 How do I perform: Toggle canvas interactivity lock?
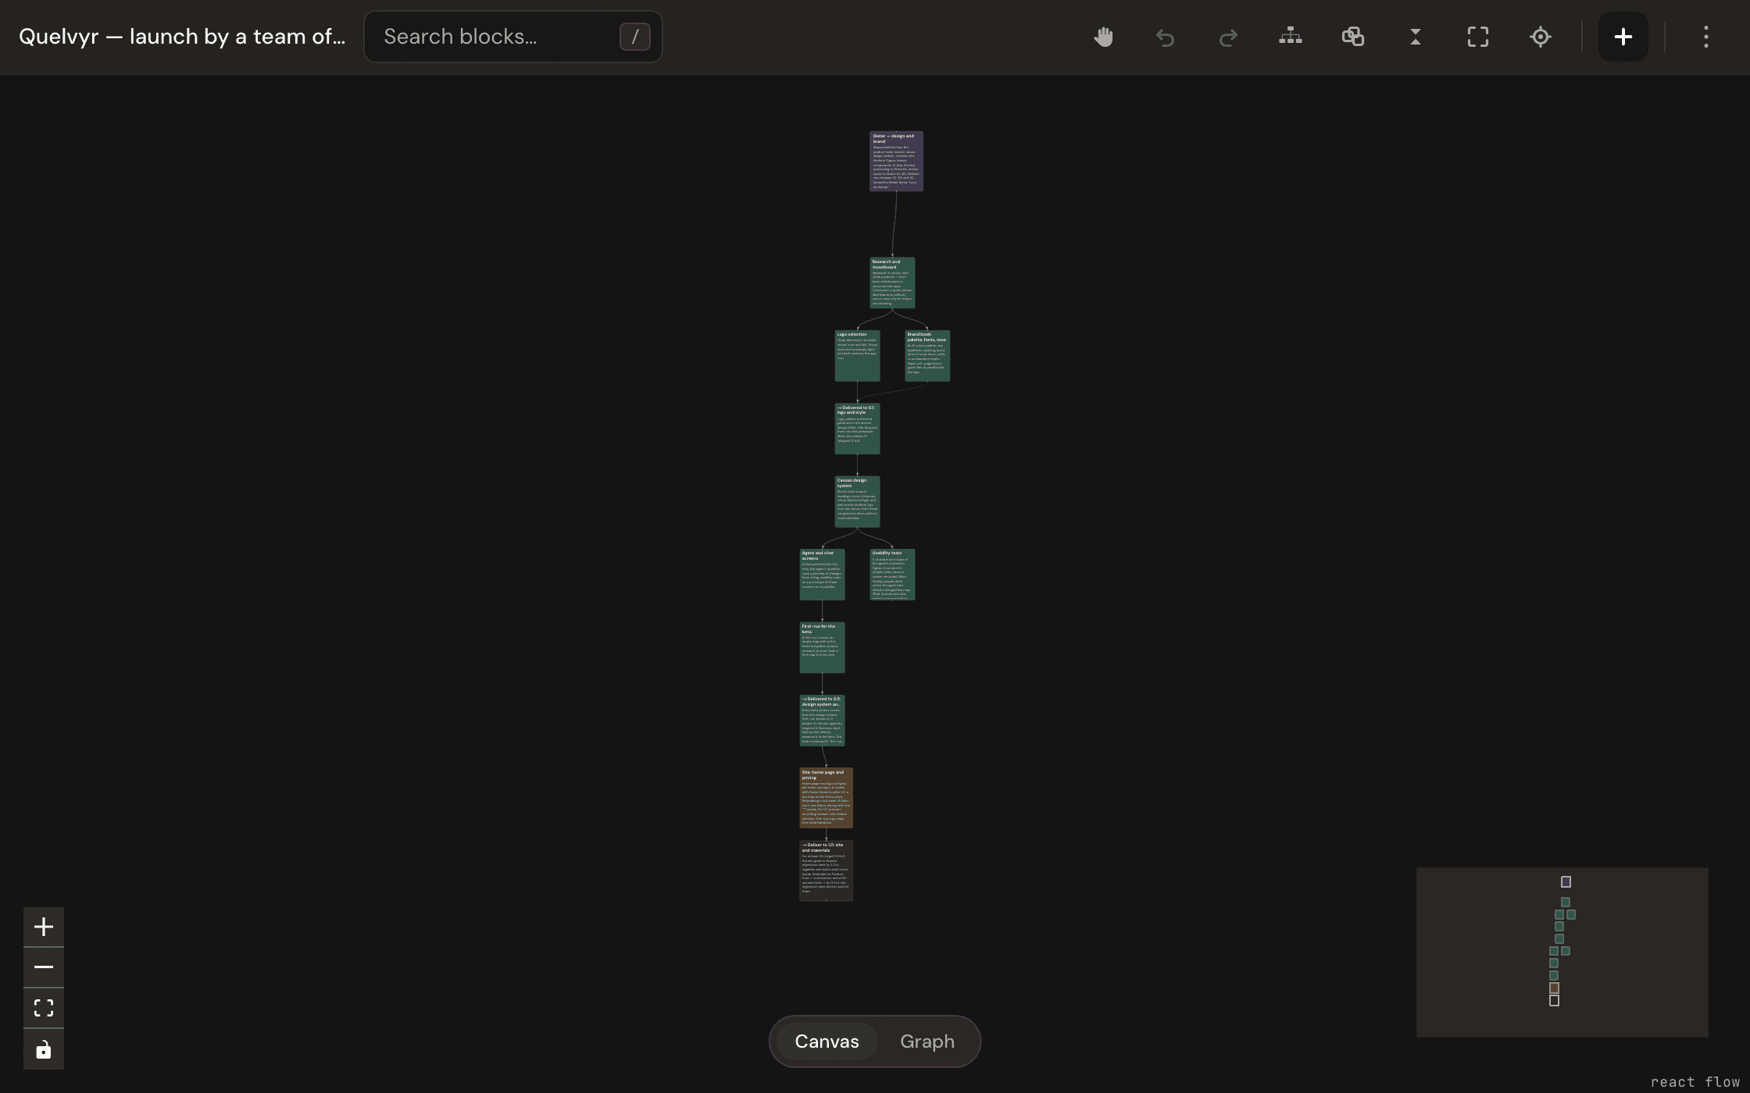click(44, 1049)
